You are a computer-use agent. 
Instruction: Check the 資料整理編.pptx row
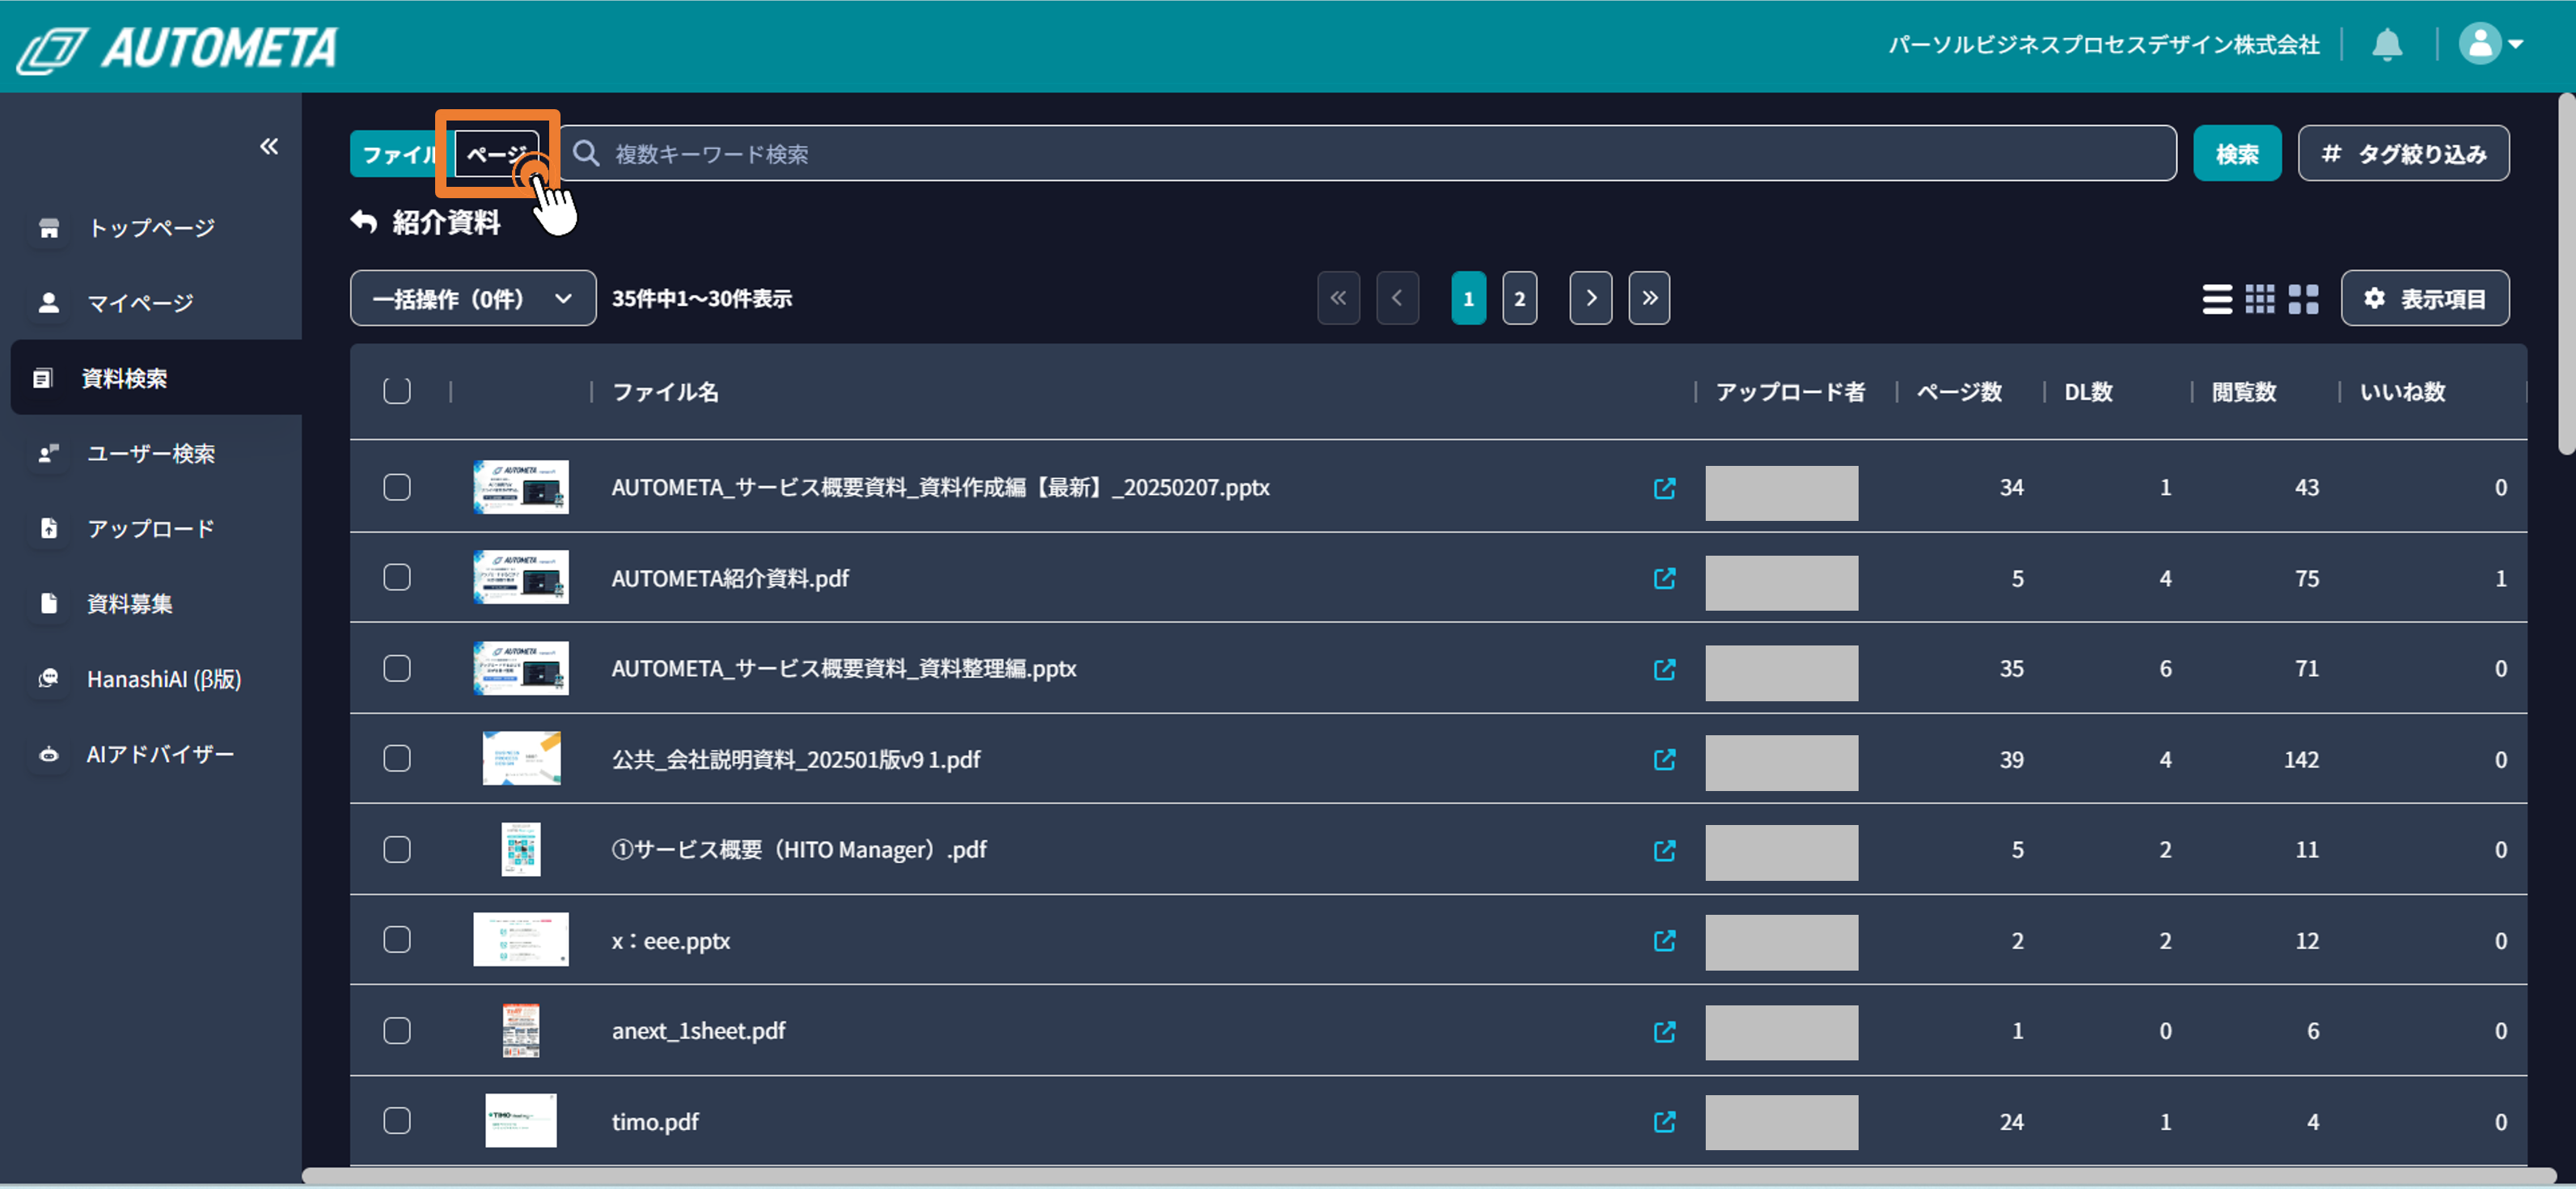coord(397,668)
